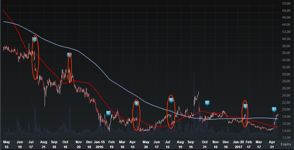Click the 'Jun 19' date label
This screenshot has width=294, height=150.
pos(20,144)
